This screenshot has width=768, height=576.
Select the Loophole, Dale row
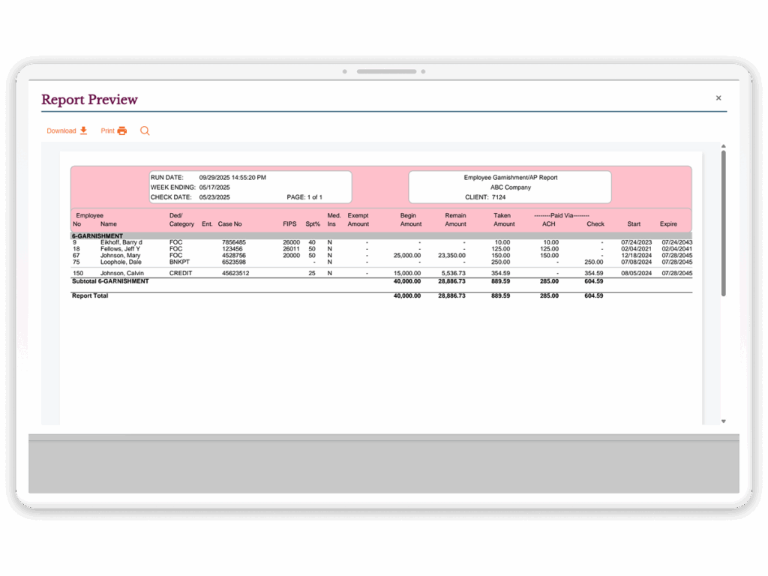click(x=382, y=262)
